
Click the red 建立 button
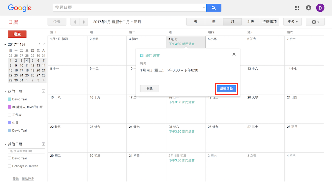(x=17, y=34)
